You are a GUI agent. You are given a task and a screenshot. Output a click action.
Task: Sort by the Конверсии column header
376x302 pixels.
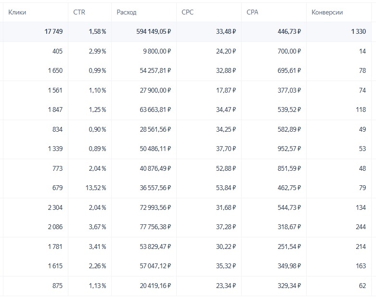coord(327,12)
